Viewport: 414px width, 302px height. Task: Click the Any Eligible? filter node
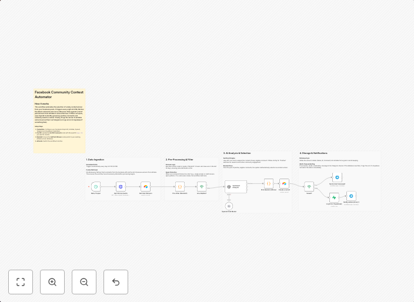pyautogui.click(x=202, y=186)
